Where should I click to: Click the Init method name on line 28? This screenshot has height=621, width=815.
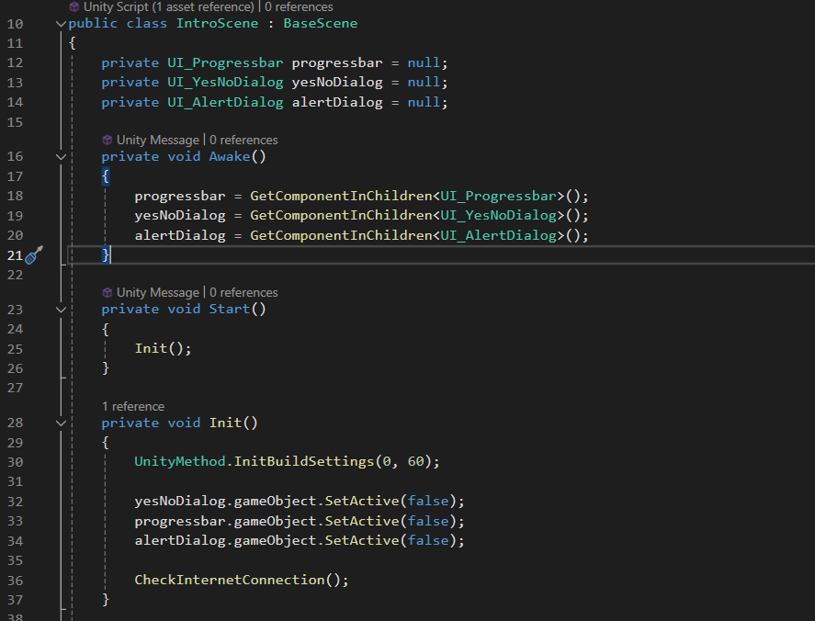click(226, 423)
